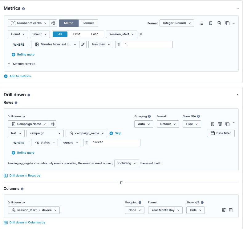This screenshot has height=229, width=243.
Task: Click the pencil icon to edit the Minutes from last expression
Action: click(83, 44)
